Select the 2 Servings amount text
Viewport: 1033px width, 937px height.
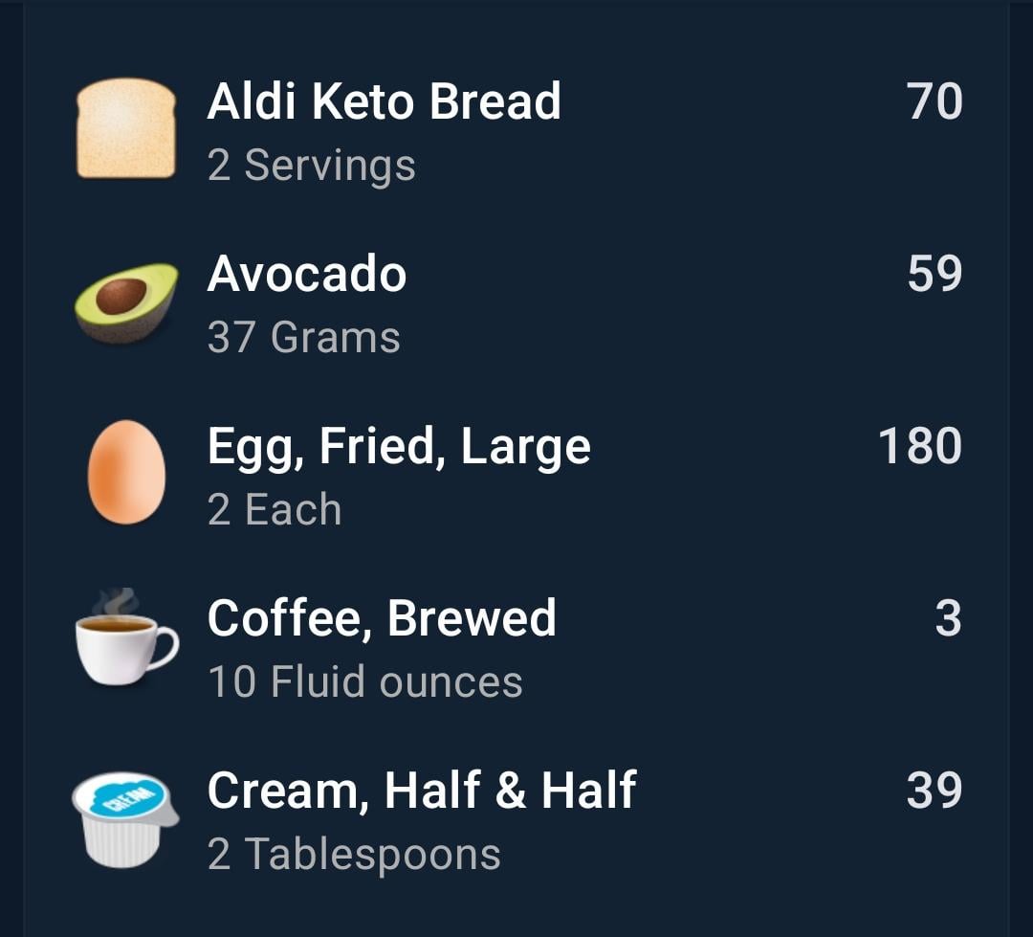point(311,166)
